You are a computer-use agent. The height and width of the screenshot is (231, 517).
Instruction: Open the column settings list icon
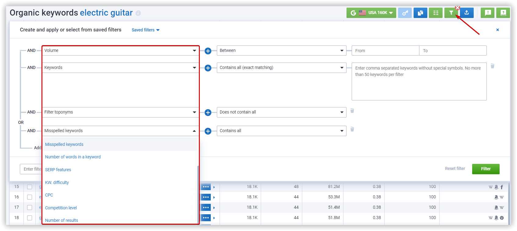click(x=436, y=13)
